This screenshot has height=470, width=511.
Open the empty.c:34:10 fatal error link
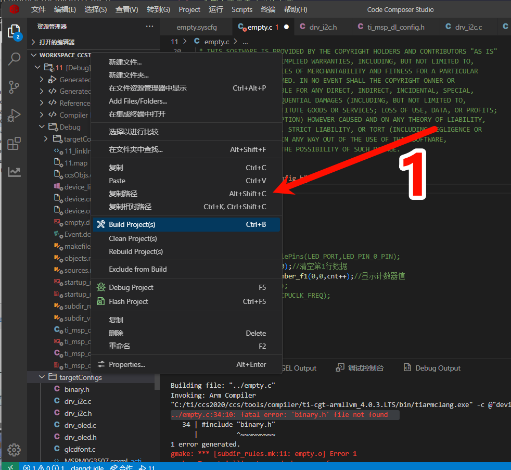(279, 415)
